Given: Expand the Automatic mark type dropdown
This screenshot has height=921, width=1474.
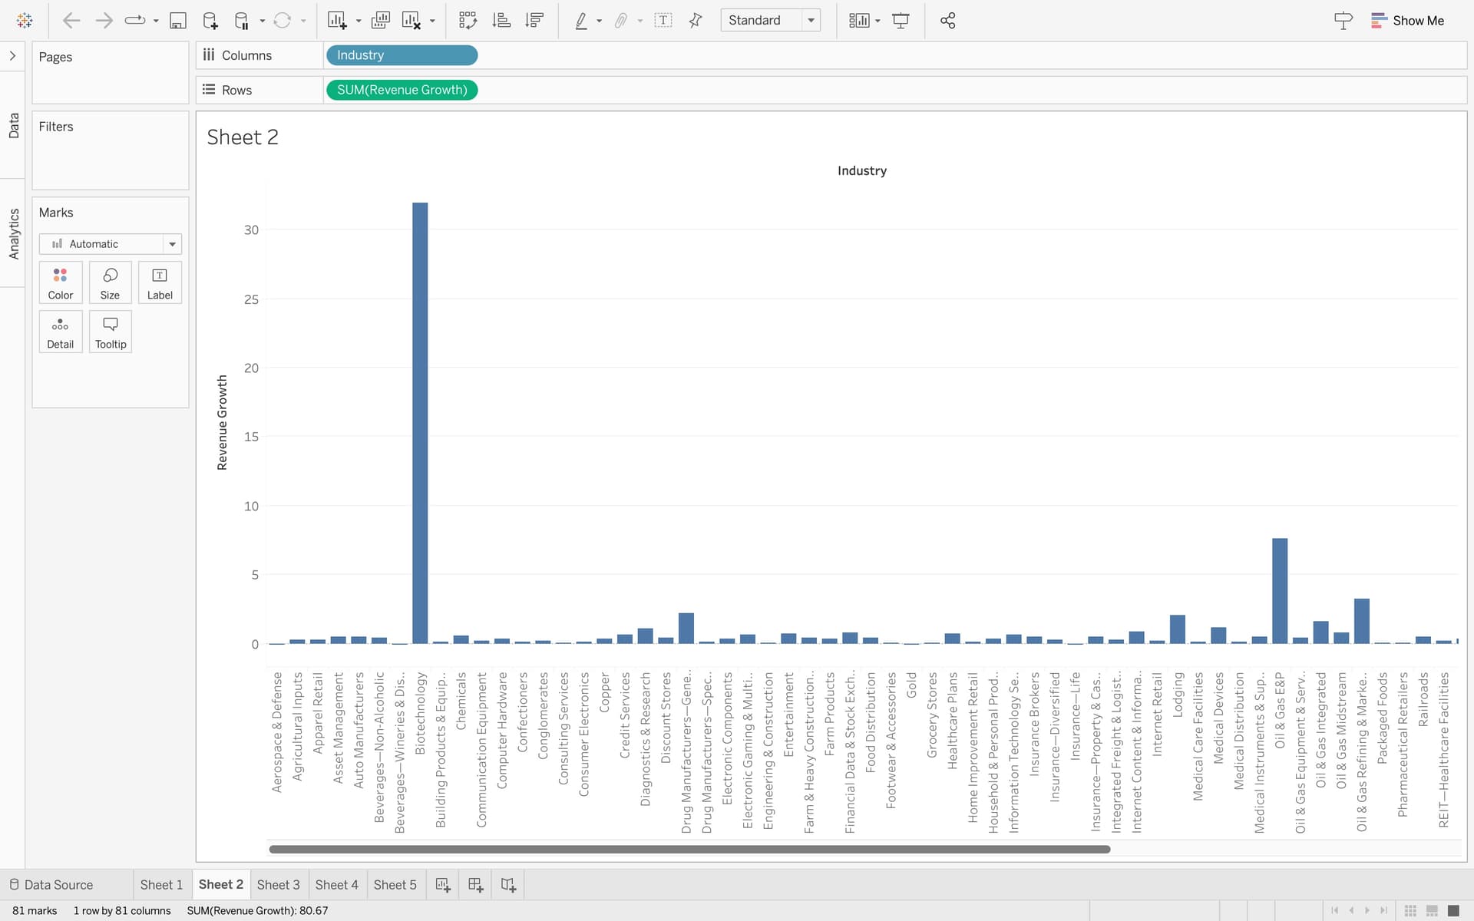Looking at the screenshot, I should tap(172, 244).
